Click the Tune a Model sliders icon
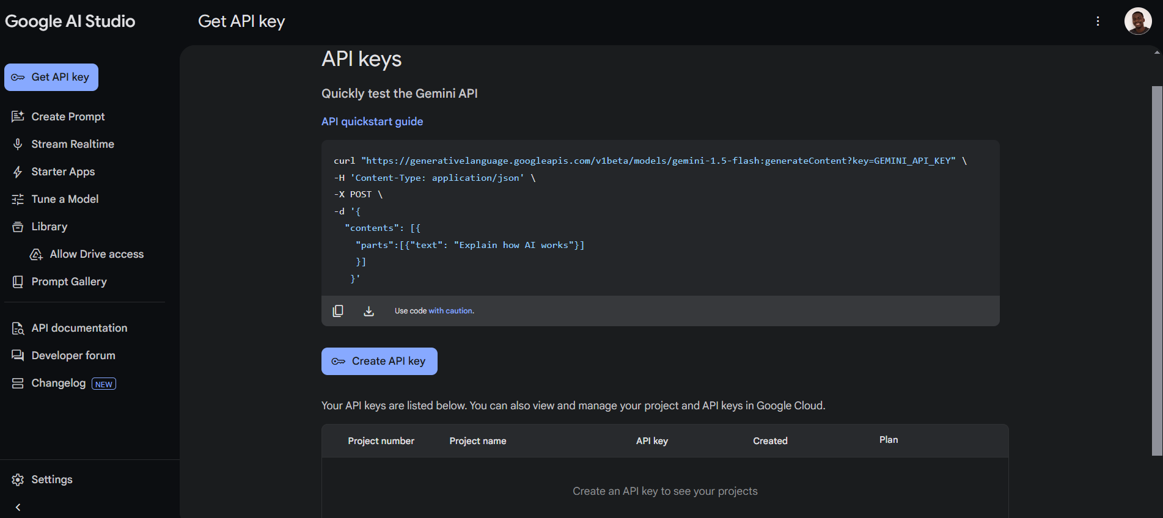 point(18,199)
